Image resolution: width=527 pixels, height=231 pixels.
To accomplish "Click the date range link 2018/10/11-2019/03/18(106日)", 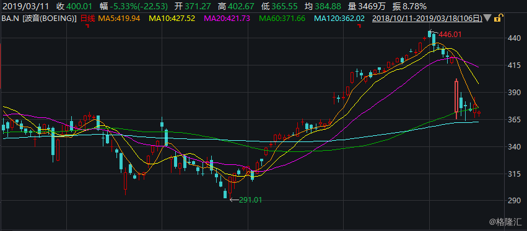I will click(427, 19).
